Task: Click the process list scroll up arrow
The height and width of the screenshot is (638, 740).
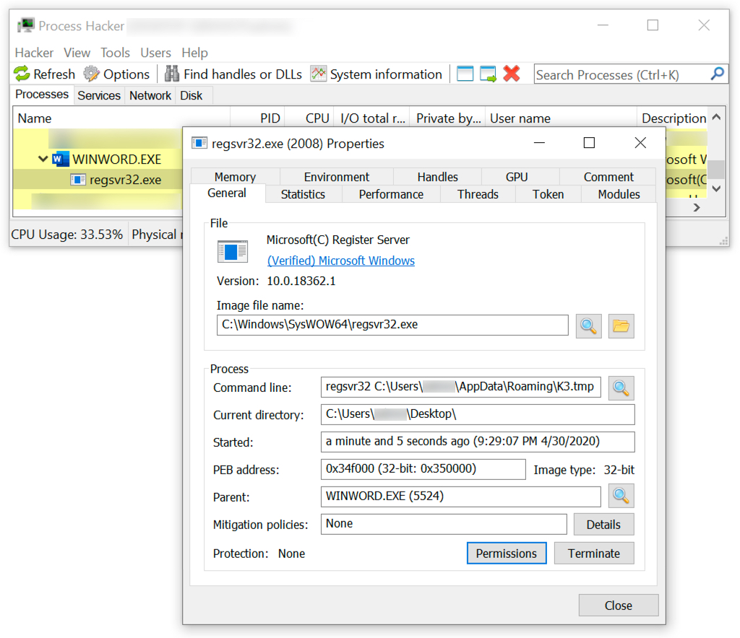Action: (x=716, y=117)
